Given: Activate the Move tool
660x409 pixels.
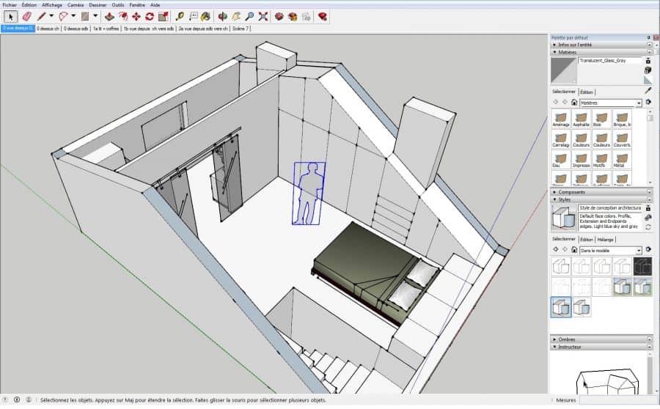Looking at the screenshot, I should tap(136, 16).
